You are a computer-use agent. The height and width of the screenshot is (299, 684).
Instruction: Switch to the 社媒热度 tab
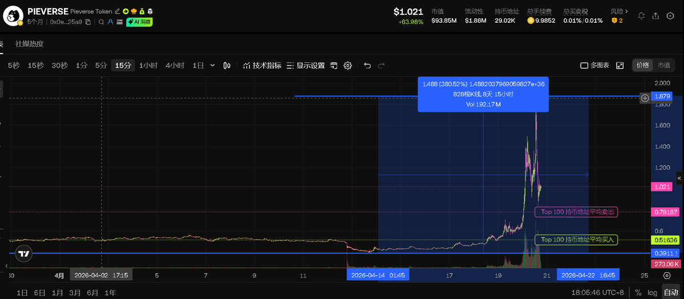pyautogui.click(x=29, y=43)
